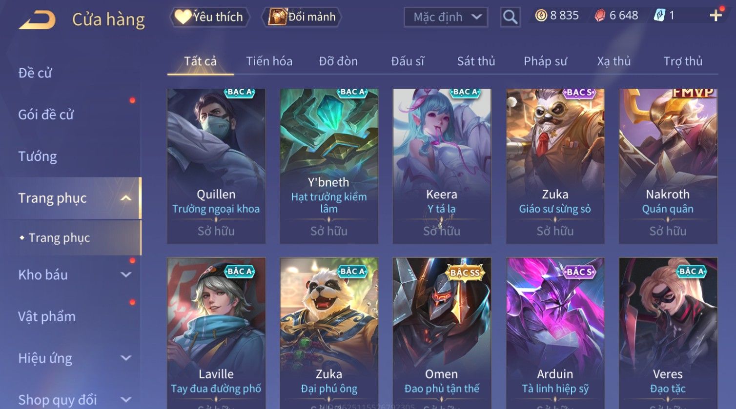Choose Nakroth Quán quân skin card
The width and height of the screenshot is (736, 409).
(668, 166)
